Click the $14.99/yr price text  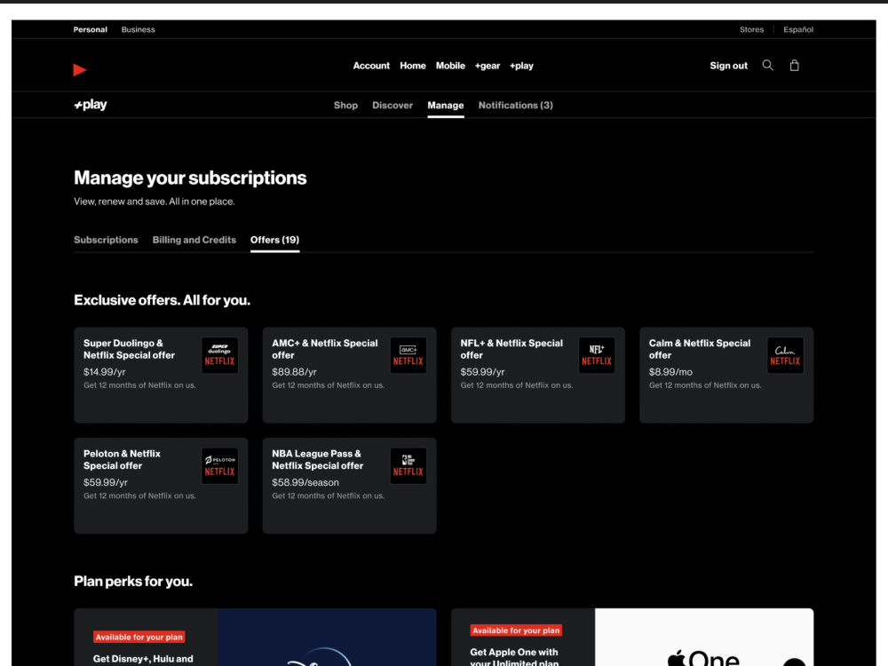tap(104, 372)
